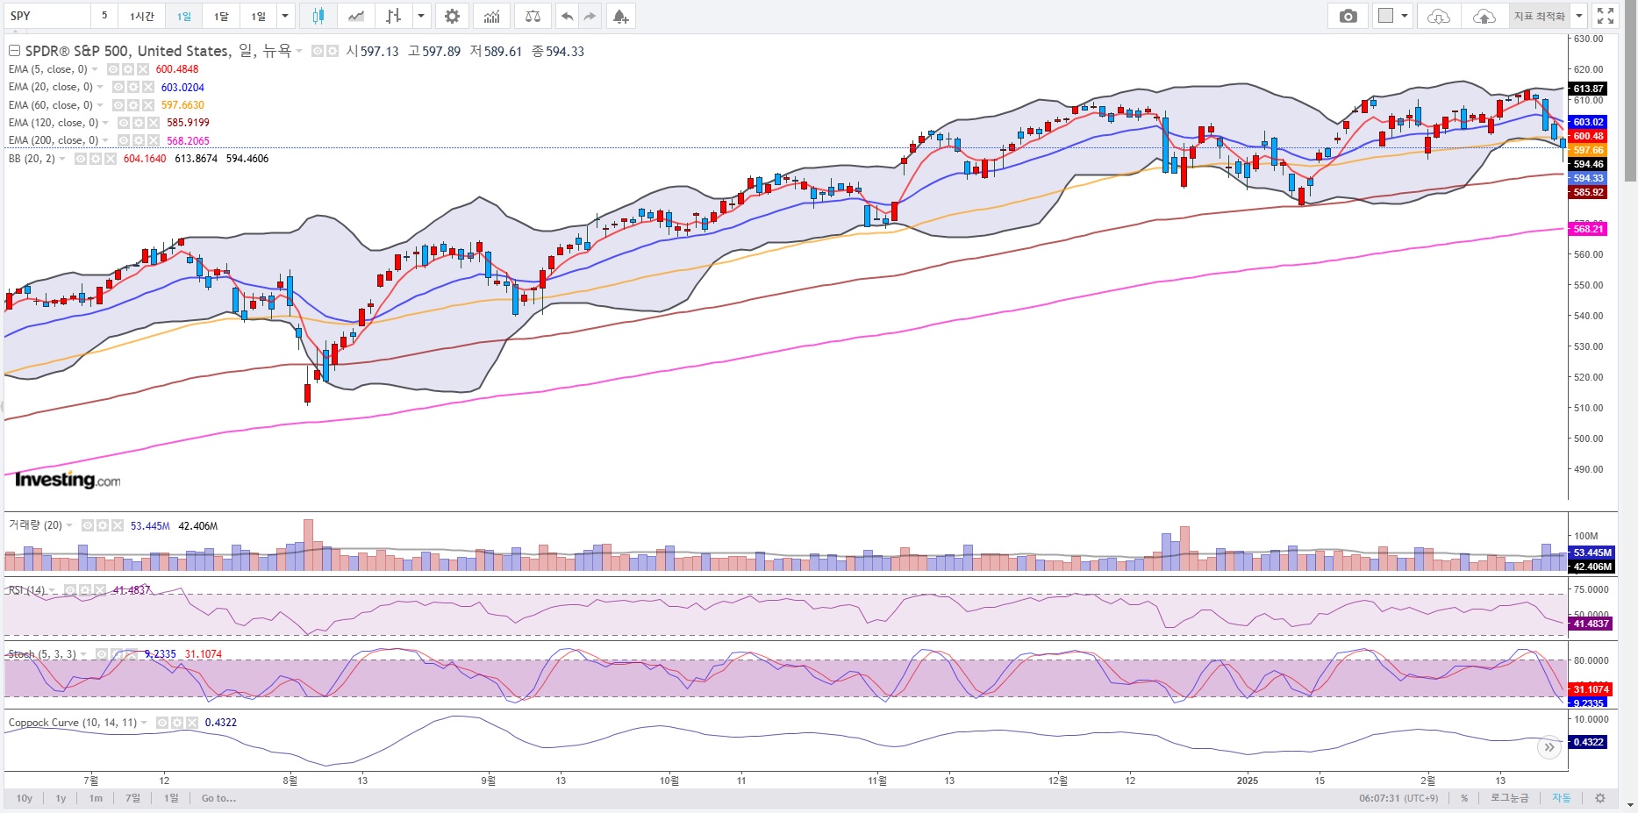Image resolution: width=1638 pixels, height=813 pixels.
Task: Collapse the SPDR S&P 500 legend box
Action: [x=14, y=51]
